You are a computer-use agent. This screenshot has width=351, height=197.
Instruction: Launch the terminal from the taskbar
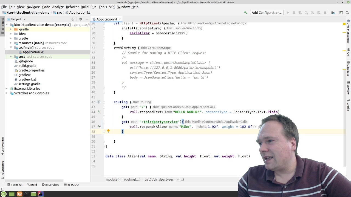(26, 194)
